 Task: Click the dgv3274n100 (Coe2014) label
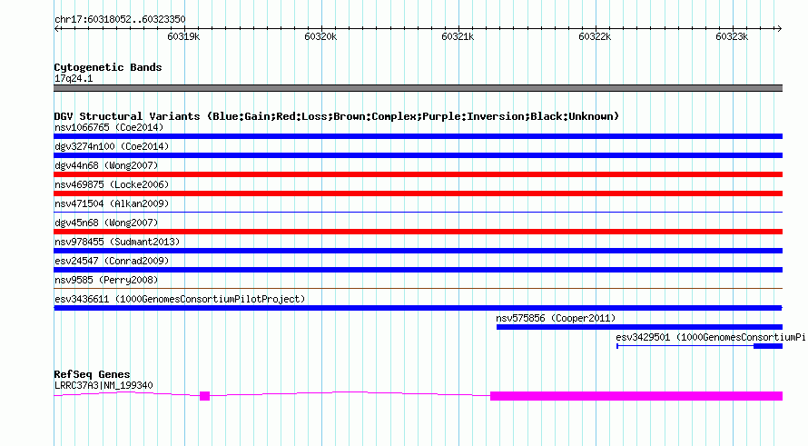pyautogui.click(x=112, y=146)
